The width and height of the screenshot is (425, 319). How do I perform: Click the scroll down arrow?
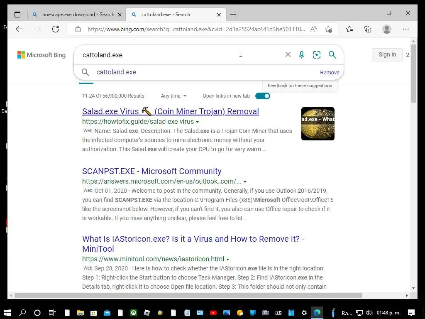tap(413, 288)
